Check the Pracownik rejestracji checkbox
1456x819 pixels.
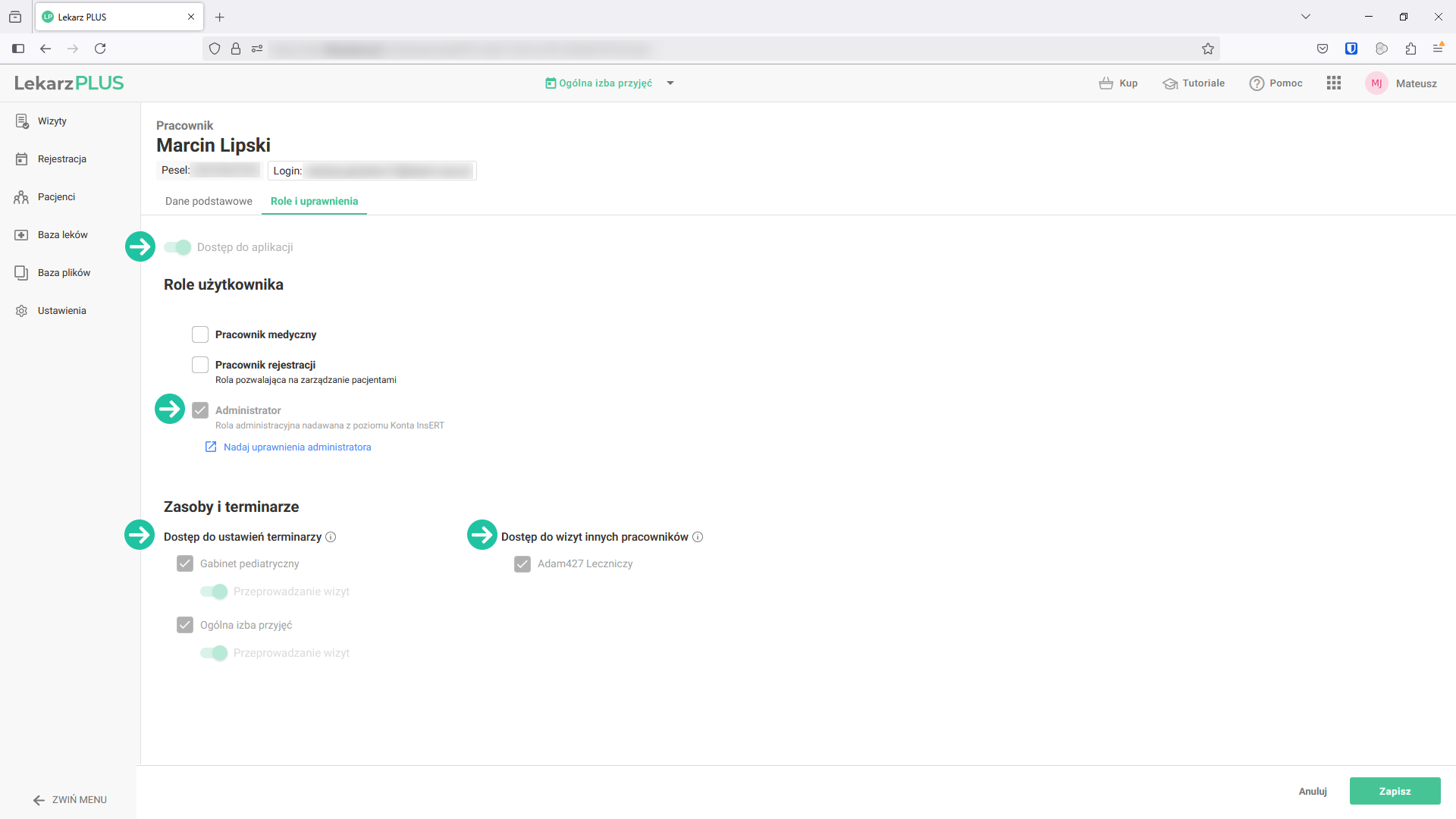pos(200,365)
